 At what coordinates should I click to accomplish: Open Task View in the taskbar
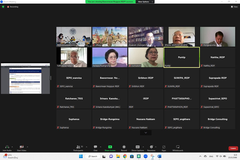pyautogui.click(x=104, y=157)
